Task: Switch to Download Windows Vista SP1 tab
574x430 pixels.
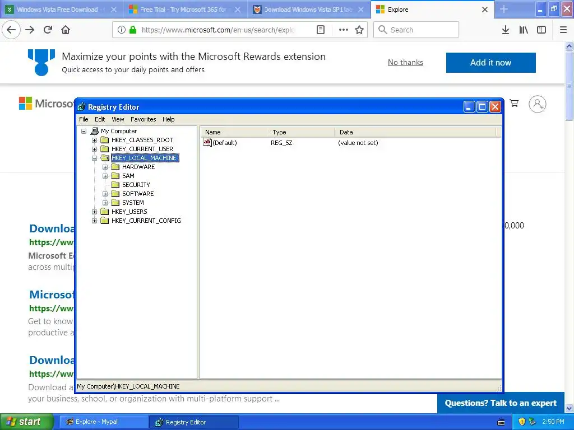Action: click(309, 10)
